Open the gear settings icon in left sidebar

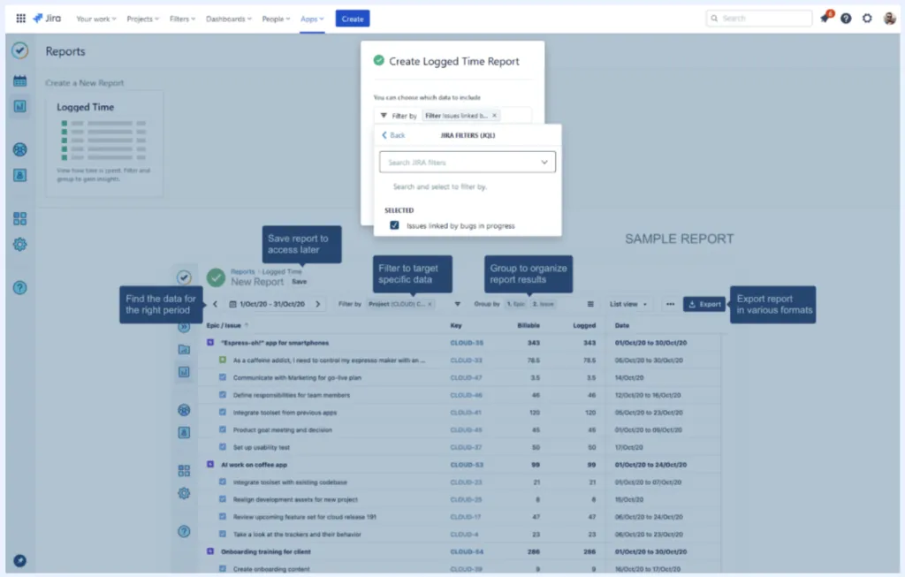coord(19,244)
